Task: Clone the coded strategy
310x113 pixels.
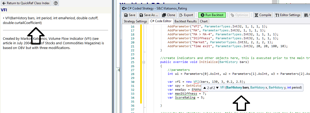Action: [168, 15]
